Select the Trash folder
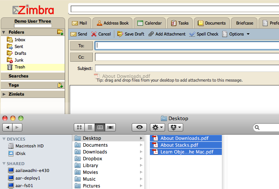Screen dimensions: 279x189 (33, 67)
